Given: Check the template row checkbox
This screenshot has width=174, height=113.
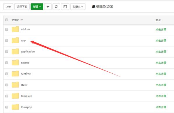Looking at the screenshot, I should 7,96.
